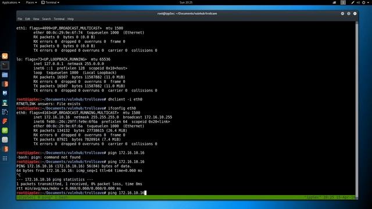Open the Files folder dock icon
The height and width of the screenshot is (209, 372).
[5, 75]
